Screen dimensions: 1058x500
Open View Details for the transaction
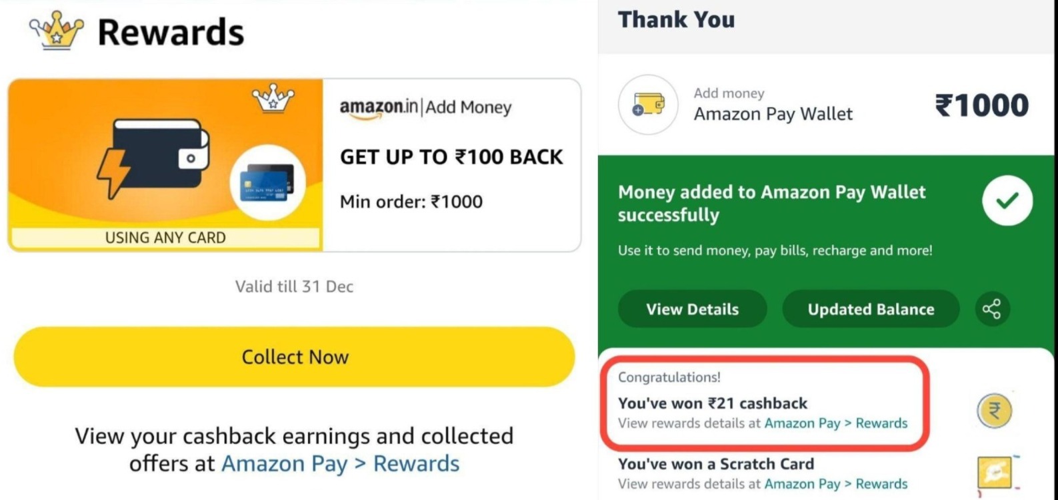pos(692,309)
